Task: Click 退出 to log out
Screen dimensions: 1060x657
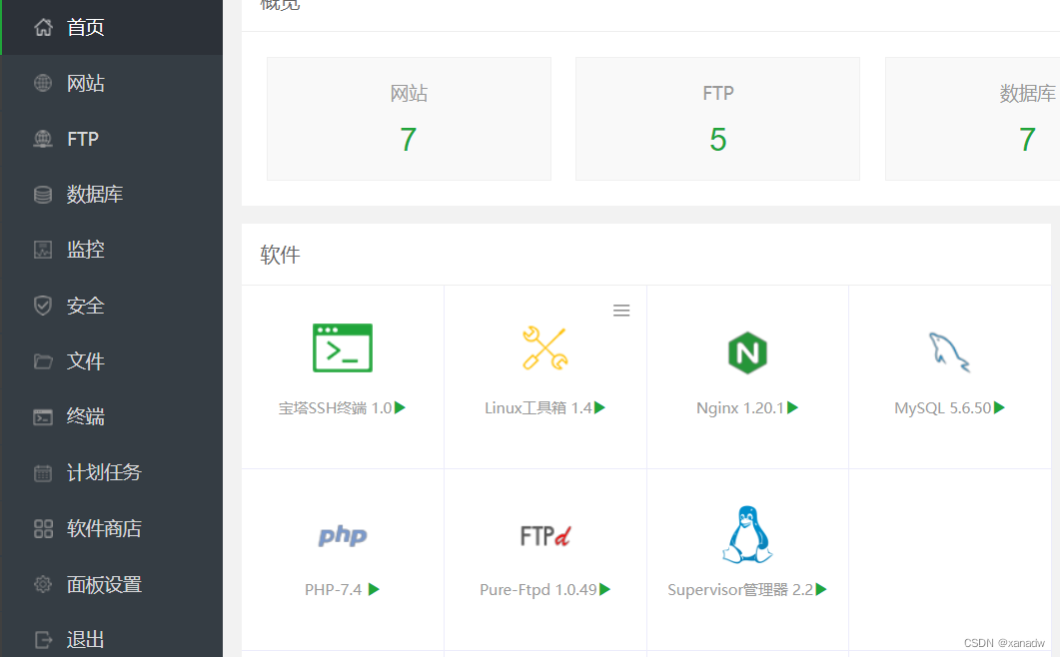Action: click(85, 639)
